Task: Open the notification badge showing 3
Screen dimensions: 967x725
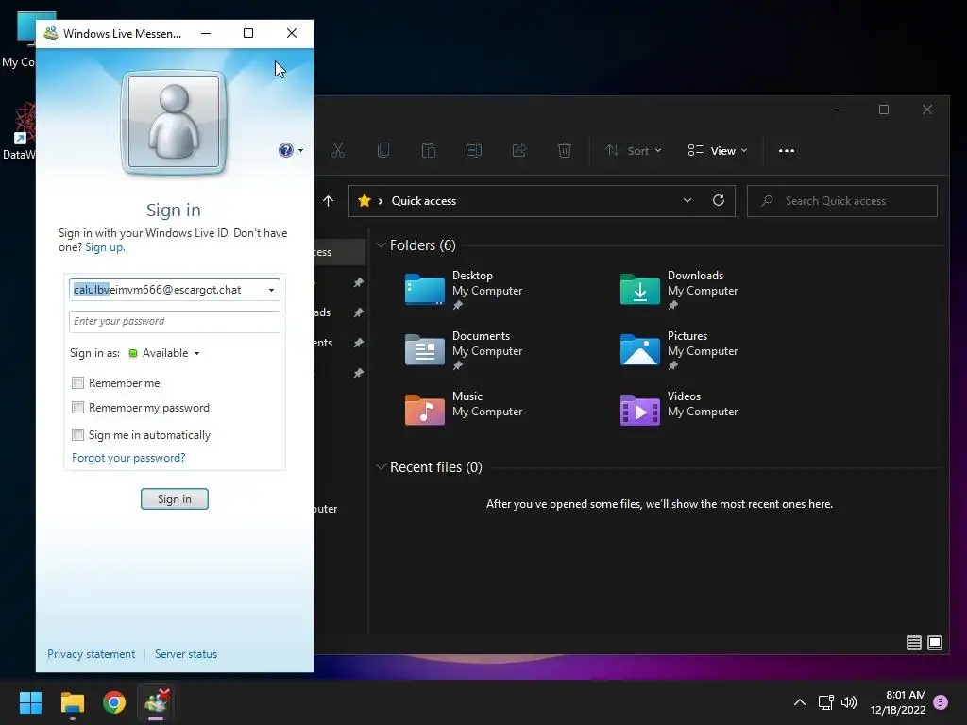Action: click(x=941, y=702)
